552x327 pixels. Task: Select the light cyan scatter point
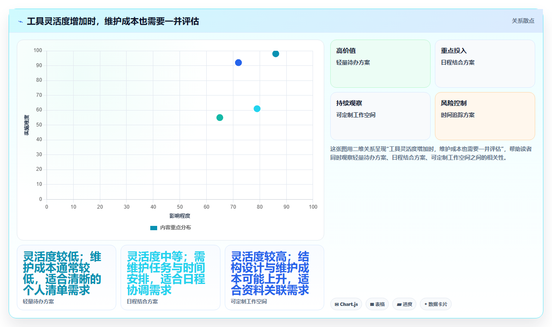tap(257, 109)
